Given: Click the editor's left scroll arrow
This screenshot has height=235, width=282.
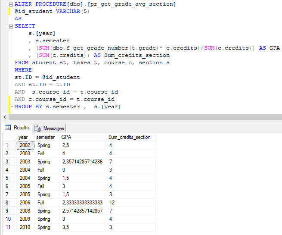Looking at the screenshot, I should pos(5,117).
